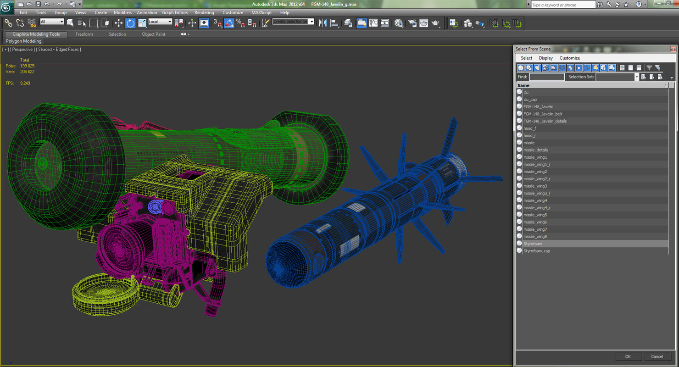Screen dimensions: 679x367
Task: Click the Select Invert icon in dialog
Action: (x=639, y=68)
